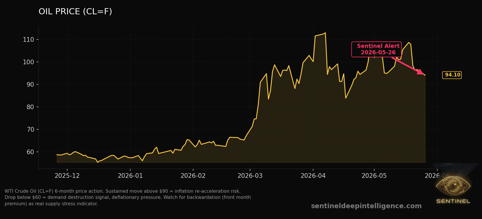Click the OIL PRICE (CL=F) chart title
This screenshot has width=482, height=219.
pyautogui.click(x=75, y=12)
